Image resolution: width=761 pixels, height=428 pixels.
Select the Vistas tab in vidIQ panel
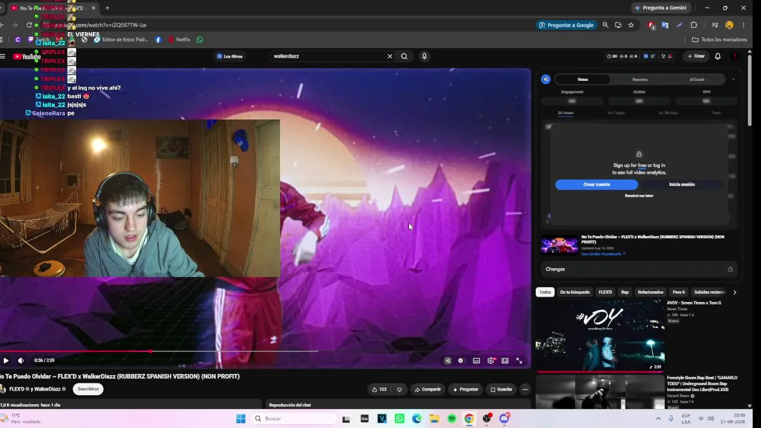(x=583, y=80)
